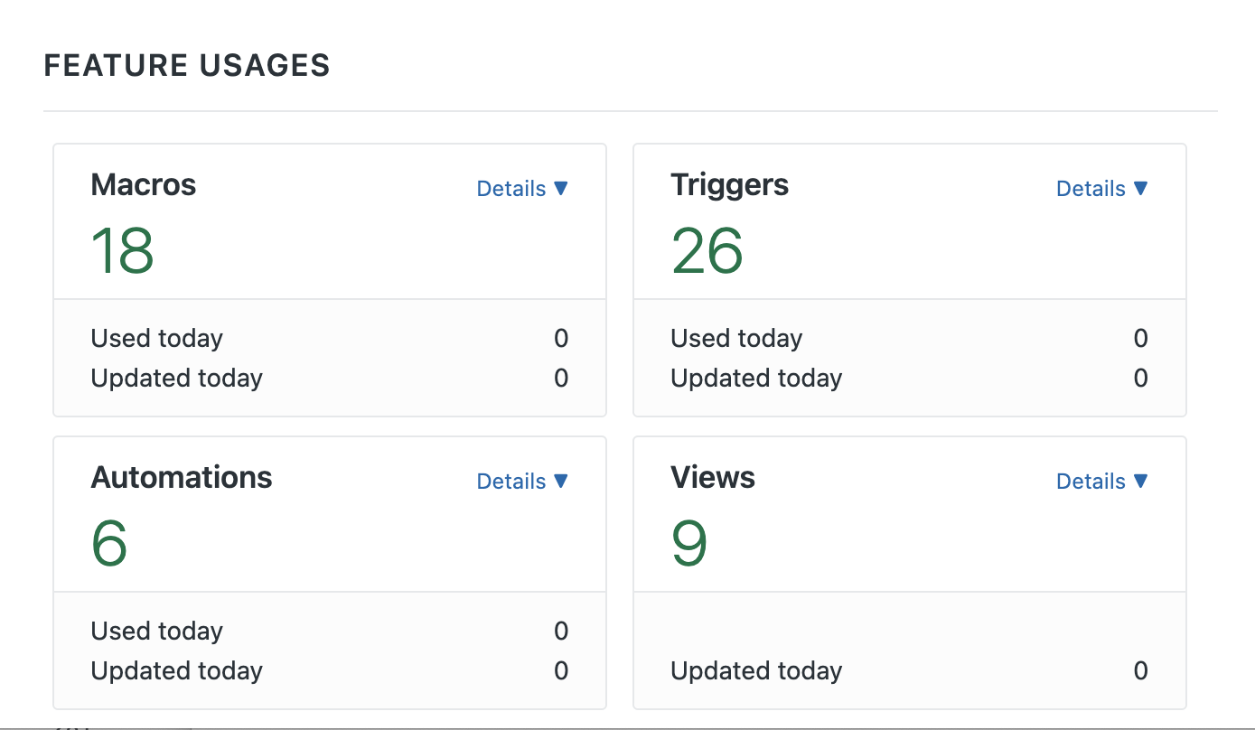Open the Details link for Macros
The height and width of the screenshot is (730, 1255).
[511, 189]
